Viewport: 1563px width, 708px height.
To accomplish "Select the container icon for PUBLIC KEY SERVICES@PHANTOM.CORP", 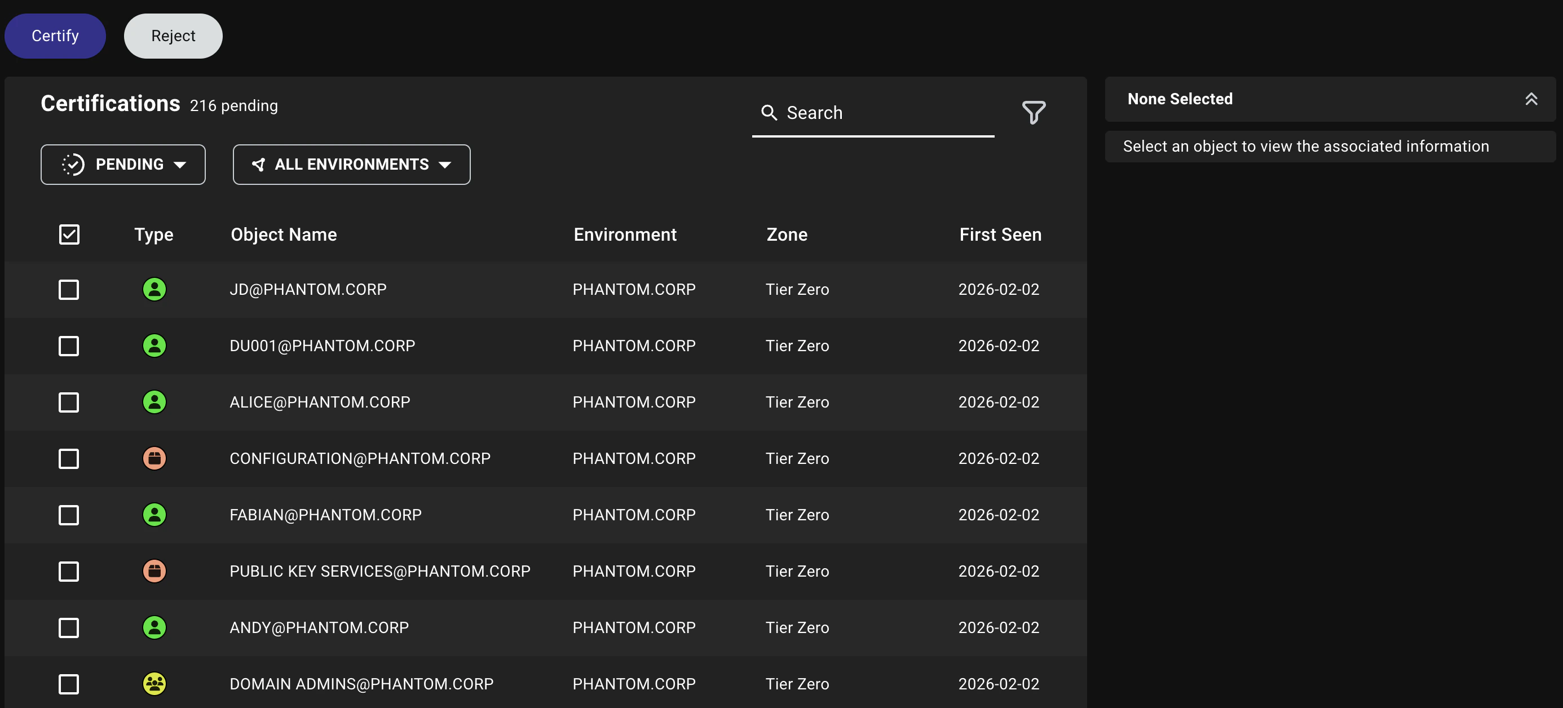I will point(154,571).
